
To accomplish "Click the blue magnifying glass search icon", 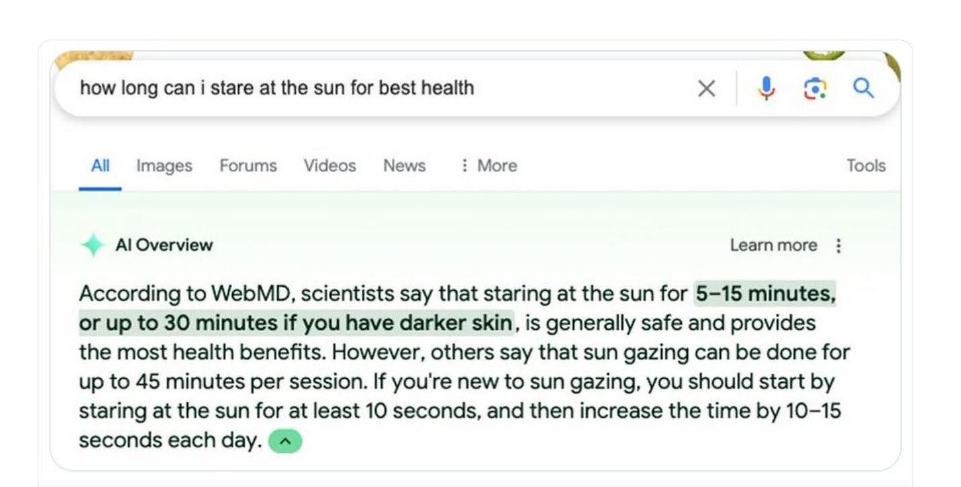I will click(x=865, y=88).
